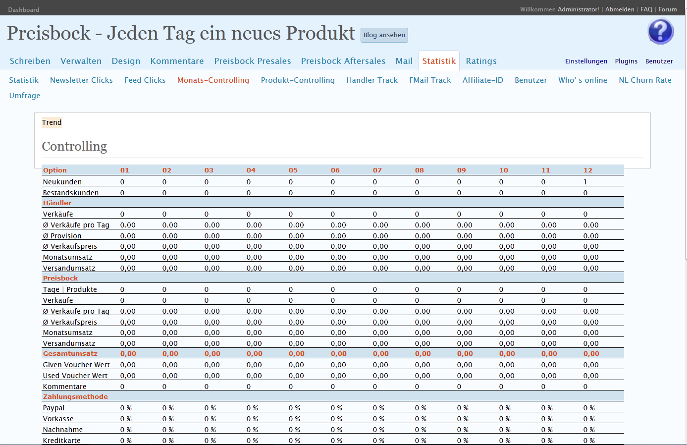Open Who's online statistics page
Viewport: 687px width, 445px height.
582,80
